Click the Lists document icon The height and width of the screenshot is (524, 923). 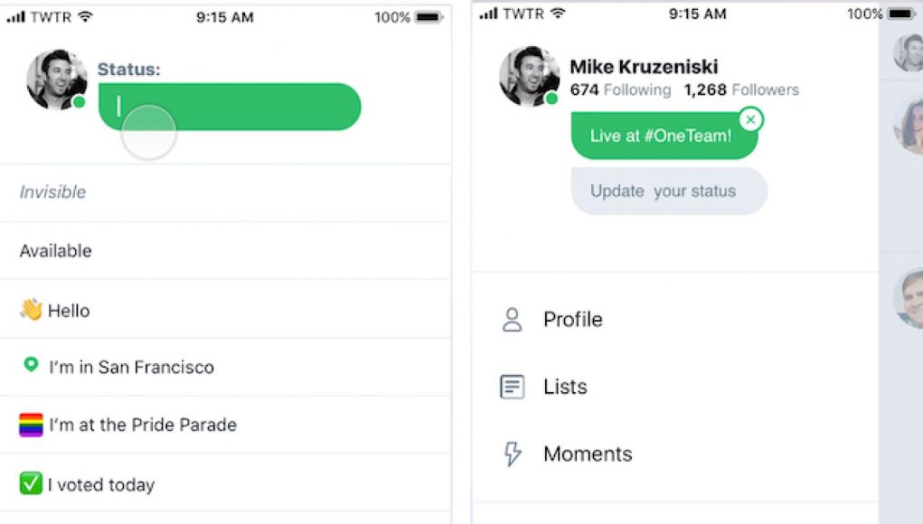click(512, 387)
